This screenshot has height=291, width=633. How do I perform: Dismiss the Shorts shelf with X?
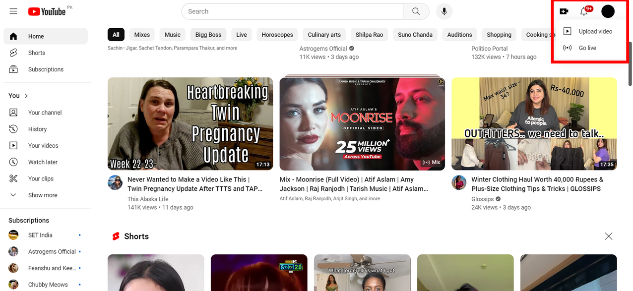tap(609, 236)
